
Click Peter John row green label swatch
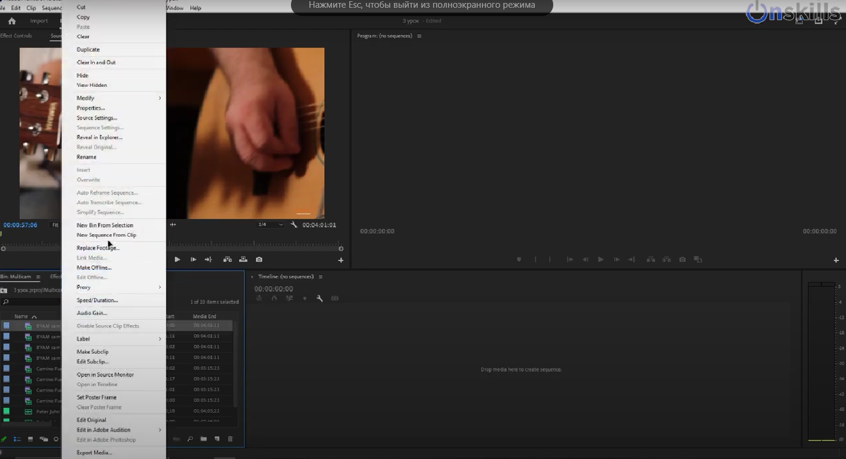(x=6, y=411)
